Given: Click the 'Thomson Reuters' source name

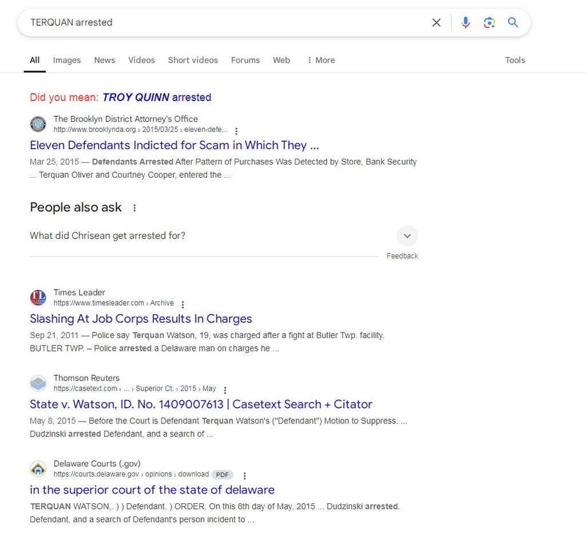Looking at the screenshot, I should point(86,378).
